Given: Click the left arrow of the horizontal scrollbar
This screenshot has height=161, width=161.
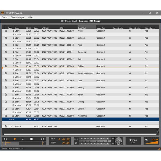Looking at the screenshot, I should (x=3, y=134).
